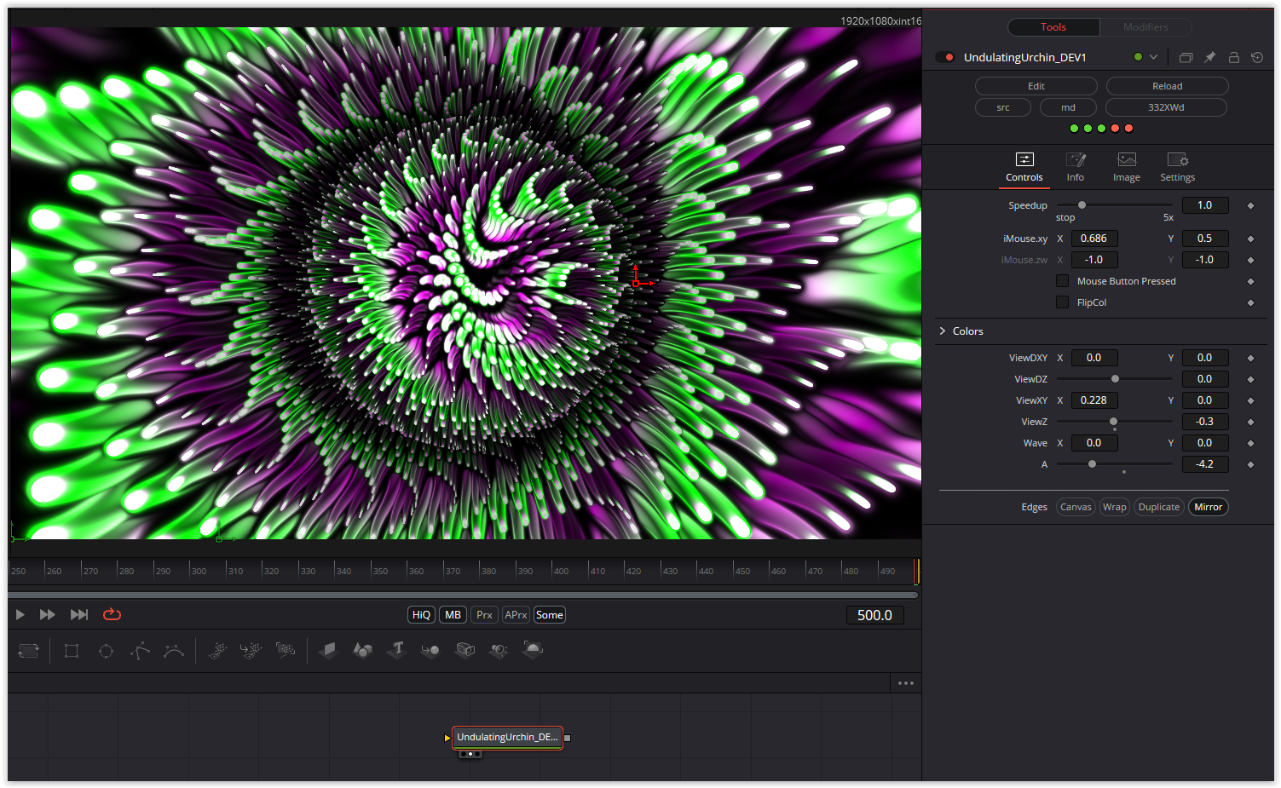Add a Background/loop node from the first toolbar icon

pos(29,651)
